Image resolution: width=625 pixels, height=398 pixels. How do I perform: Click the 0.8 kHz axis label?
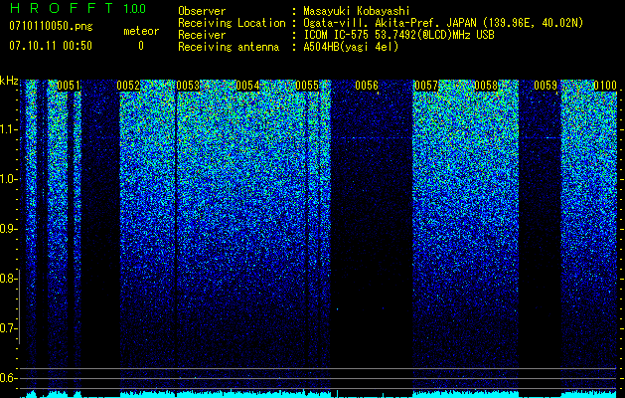pyautogui.click(x=8, y=279)
